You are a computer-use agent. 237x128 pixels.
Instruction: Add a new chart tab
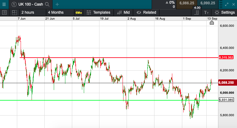point(57,4)
